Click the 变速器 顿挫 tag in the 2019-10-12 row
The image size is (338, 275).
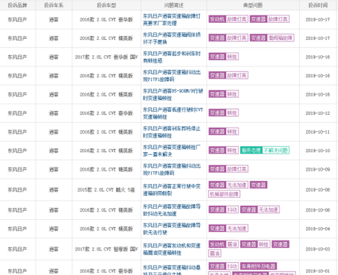click(x=224, y=113)
